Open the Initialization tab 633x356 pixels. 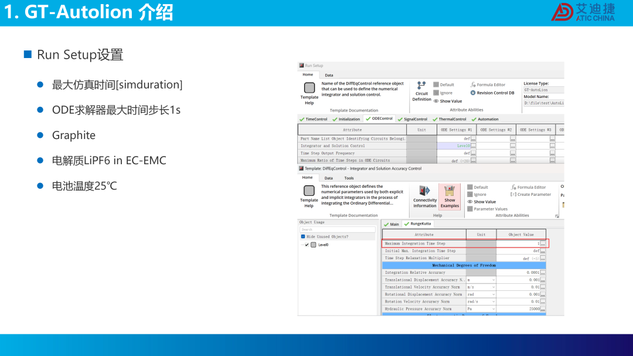[x=346, y=119]
